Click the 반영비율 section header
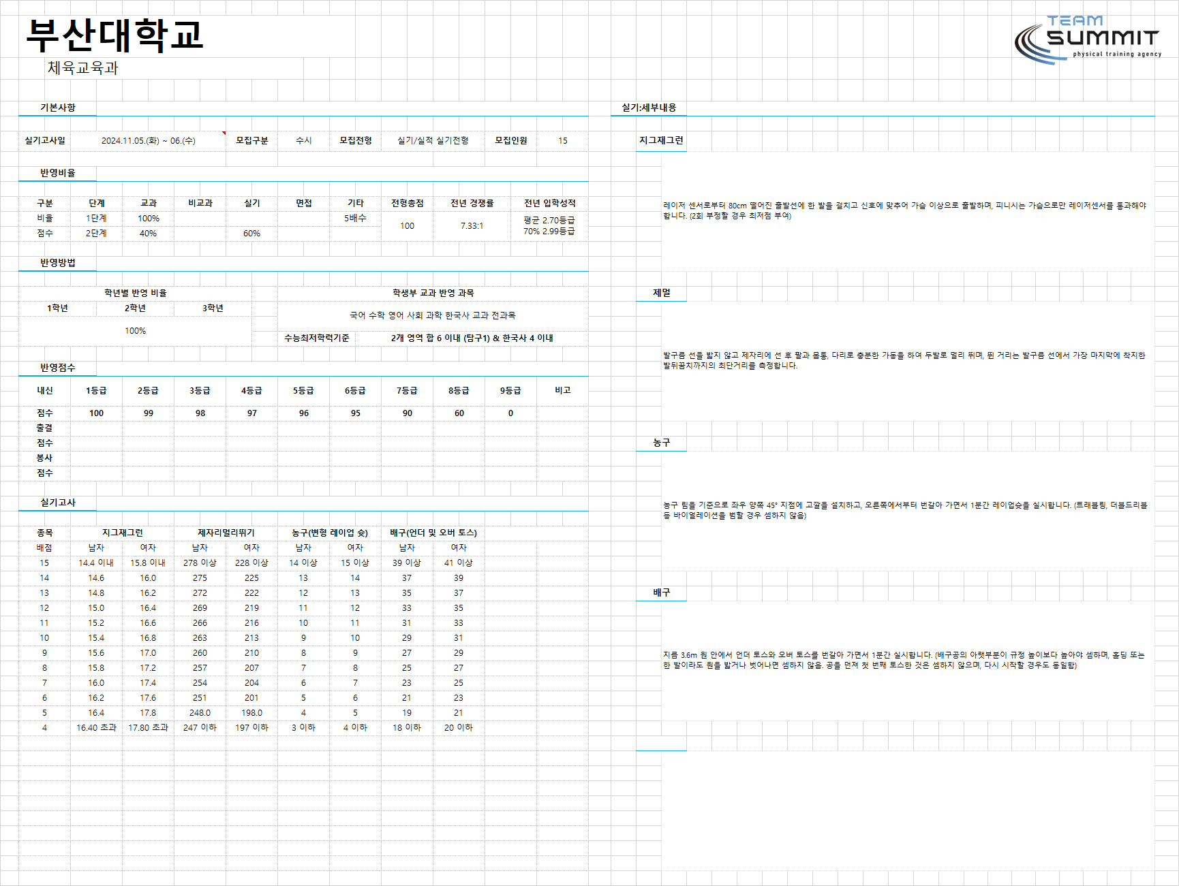 click(x=58, y=173)
